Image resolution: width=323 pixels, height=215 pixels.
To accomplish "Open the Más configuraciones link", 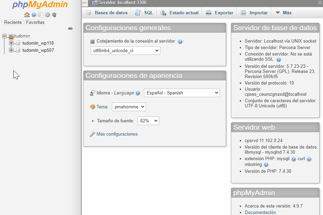I will 117,134.
